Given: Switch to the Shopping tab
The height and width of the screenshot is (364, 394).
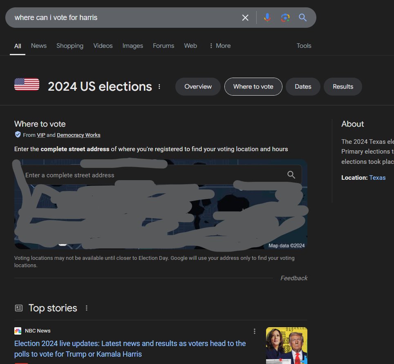Looking at the screenshot, I should point(70,46).
